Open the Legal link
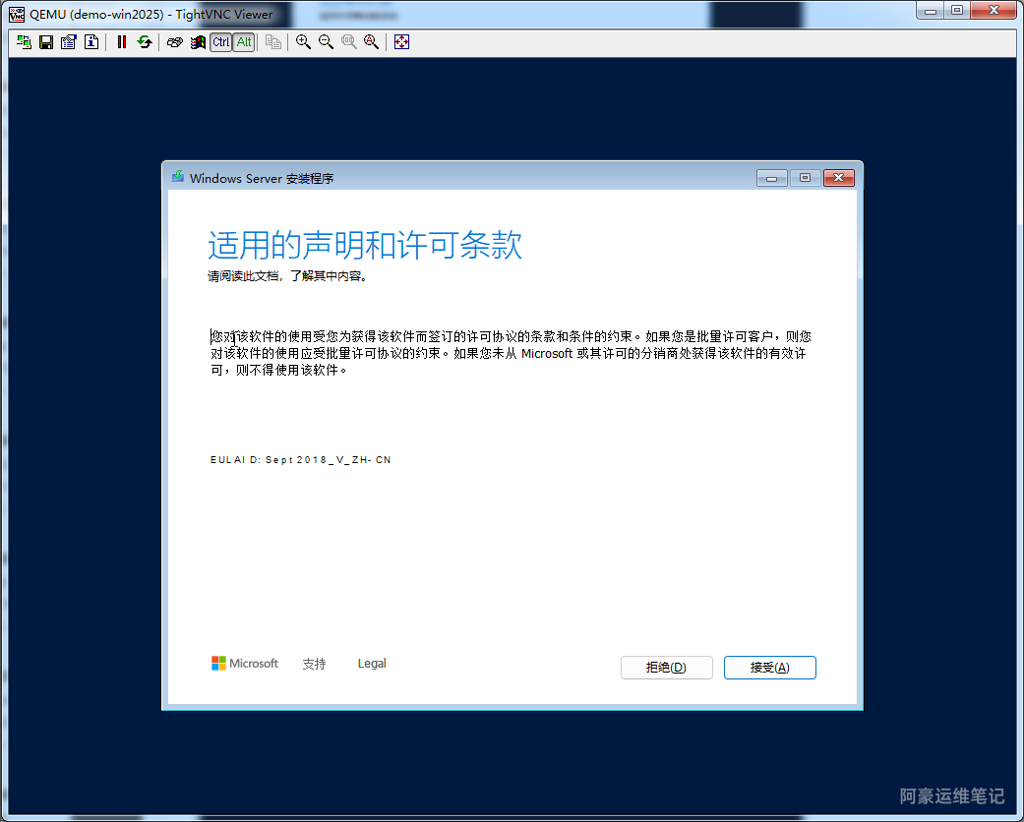This screenshot has width=1024, height=822. pos(372,664)
